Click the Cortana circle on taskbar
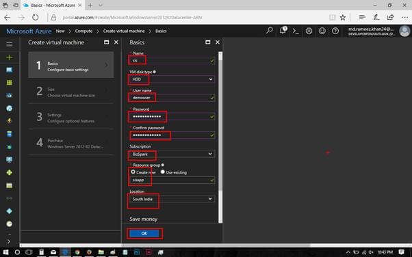 coord(17,252)
